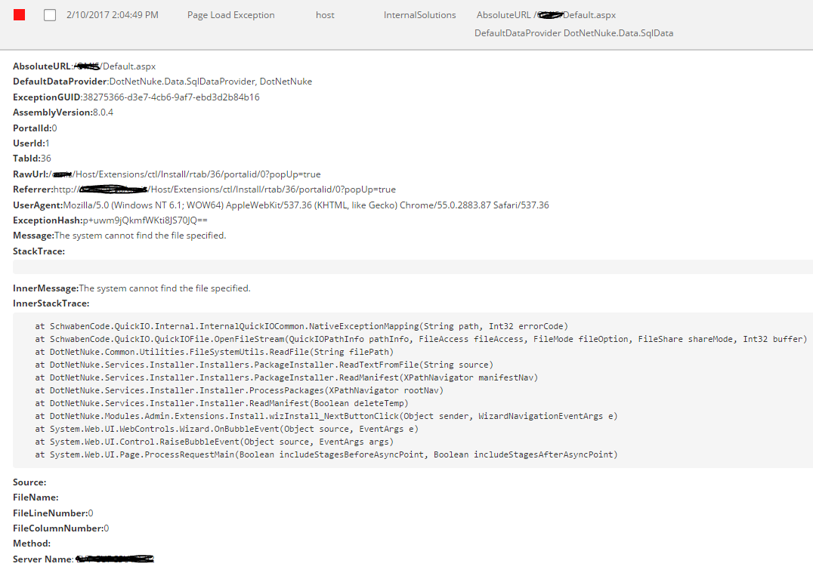Click the Wizard.OnBubbleEvent stack trace line
Image resolution: width=813 pixels, height=576 pixels.
(x=227, y=429)
